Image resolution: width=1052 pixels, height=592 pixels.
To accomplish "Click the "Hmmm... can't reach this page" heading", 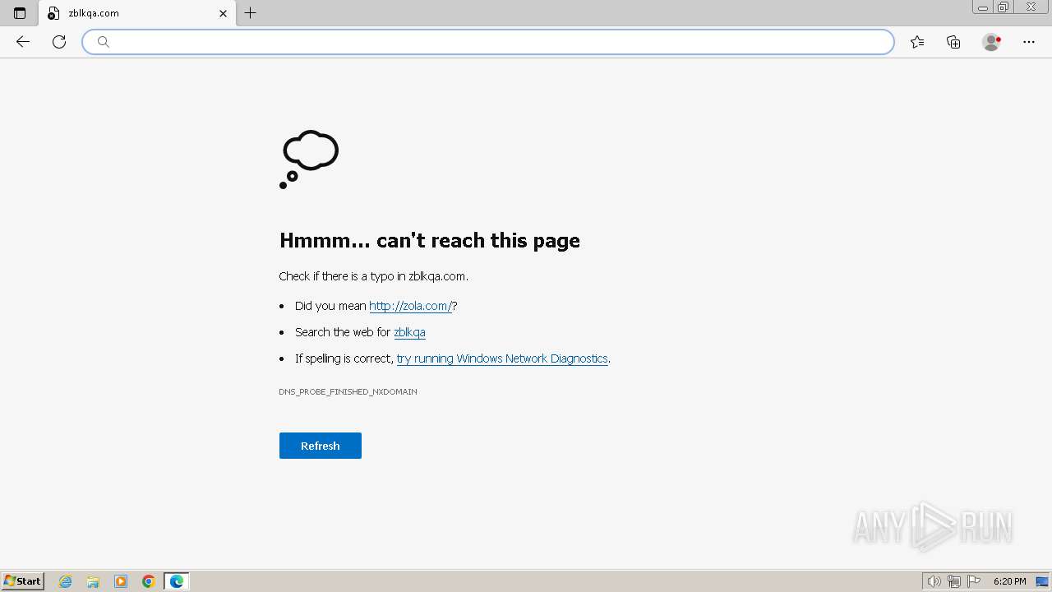I will click(430, 240).
